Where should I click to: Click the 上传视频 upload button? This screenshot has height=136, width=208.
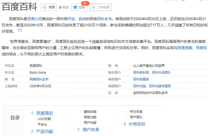[x=101, y=7]
